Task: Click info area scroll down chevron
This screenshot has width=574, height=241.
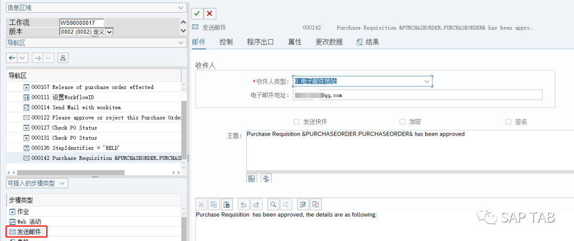Action: pos(183,31)
